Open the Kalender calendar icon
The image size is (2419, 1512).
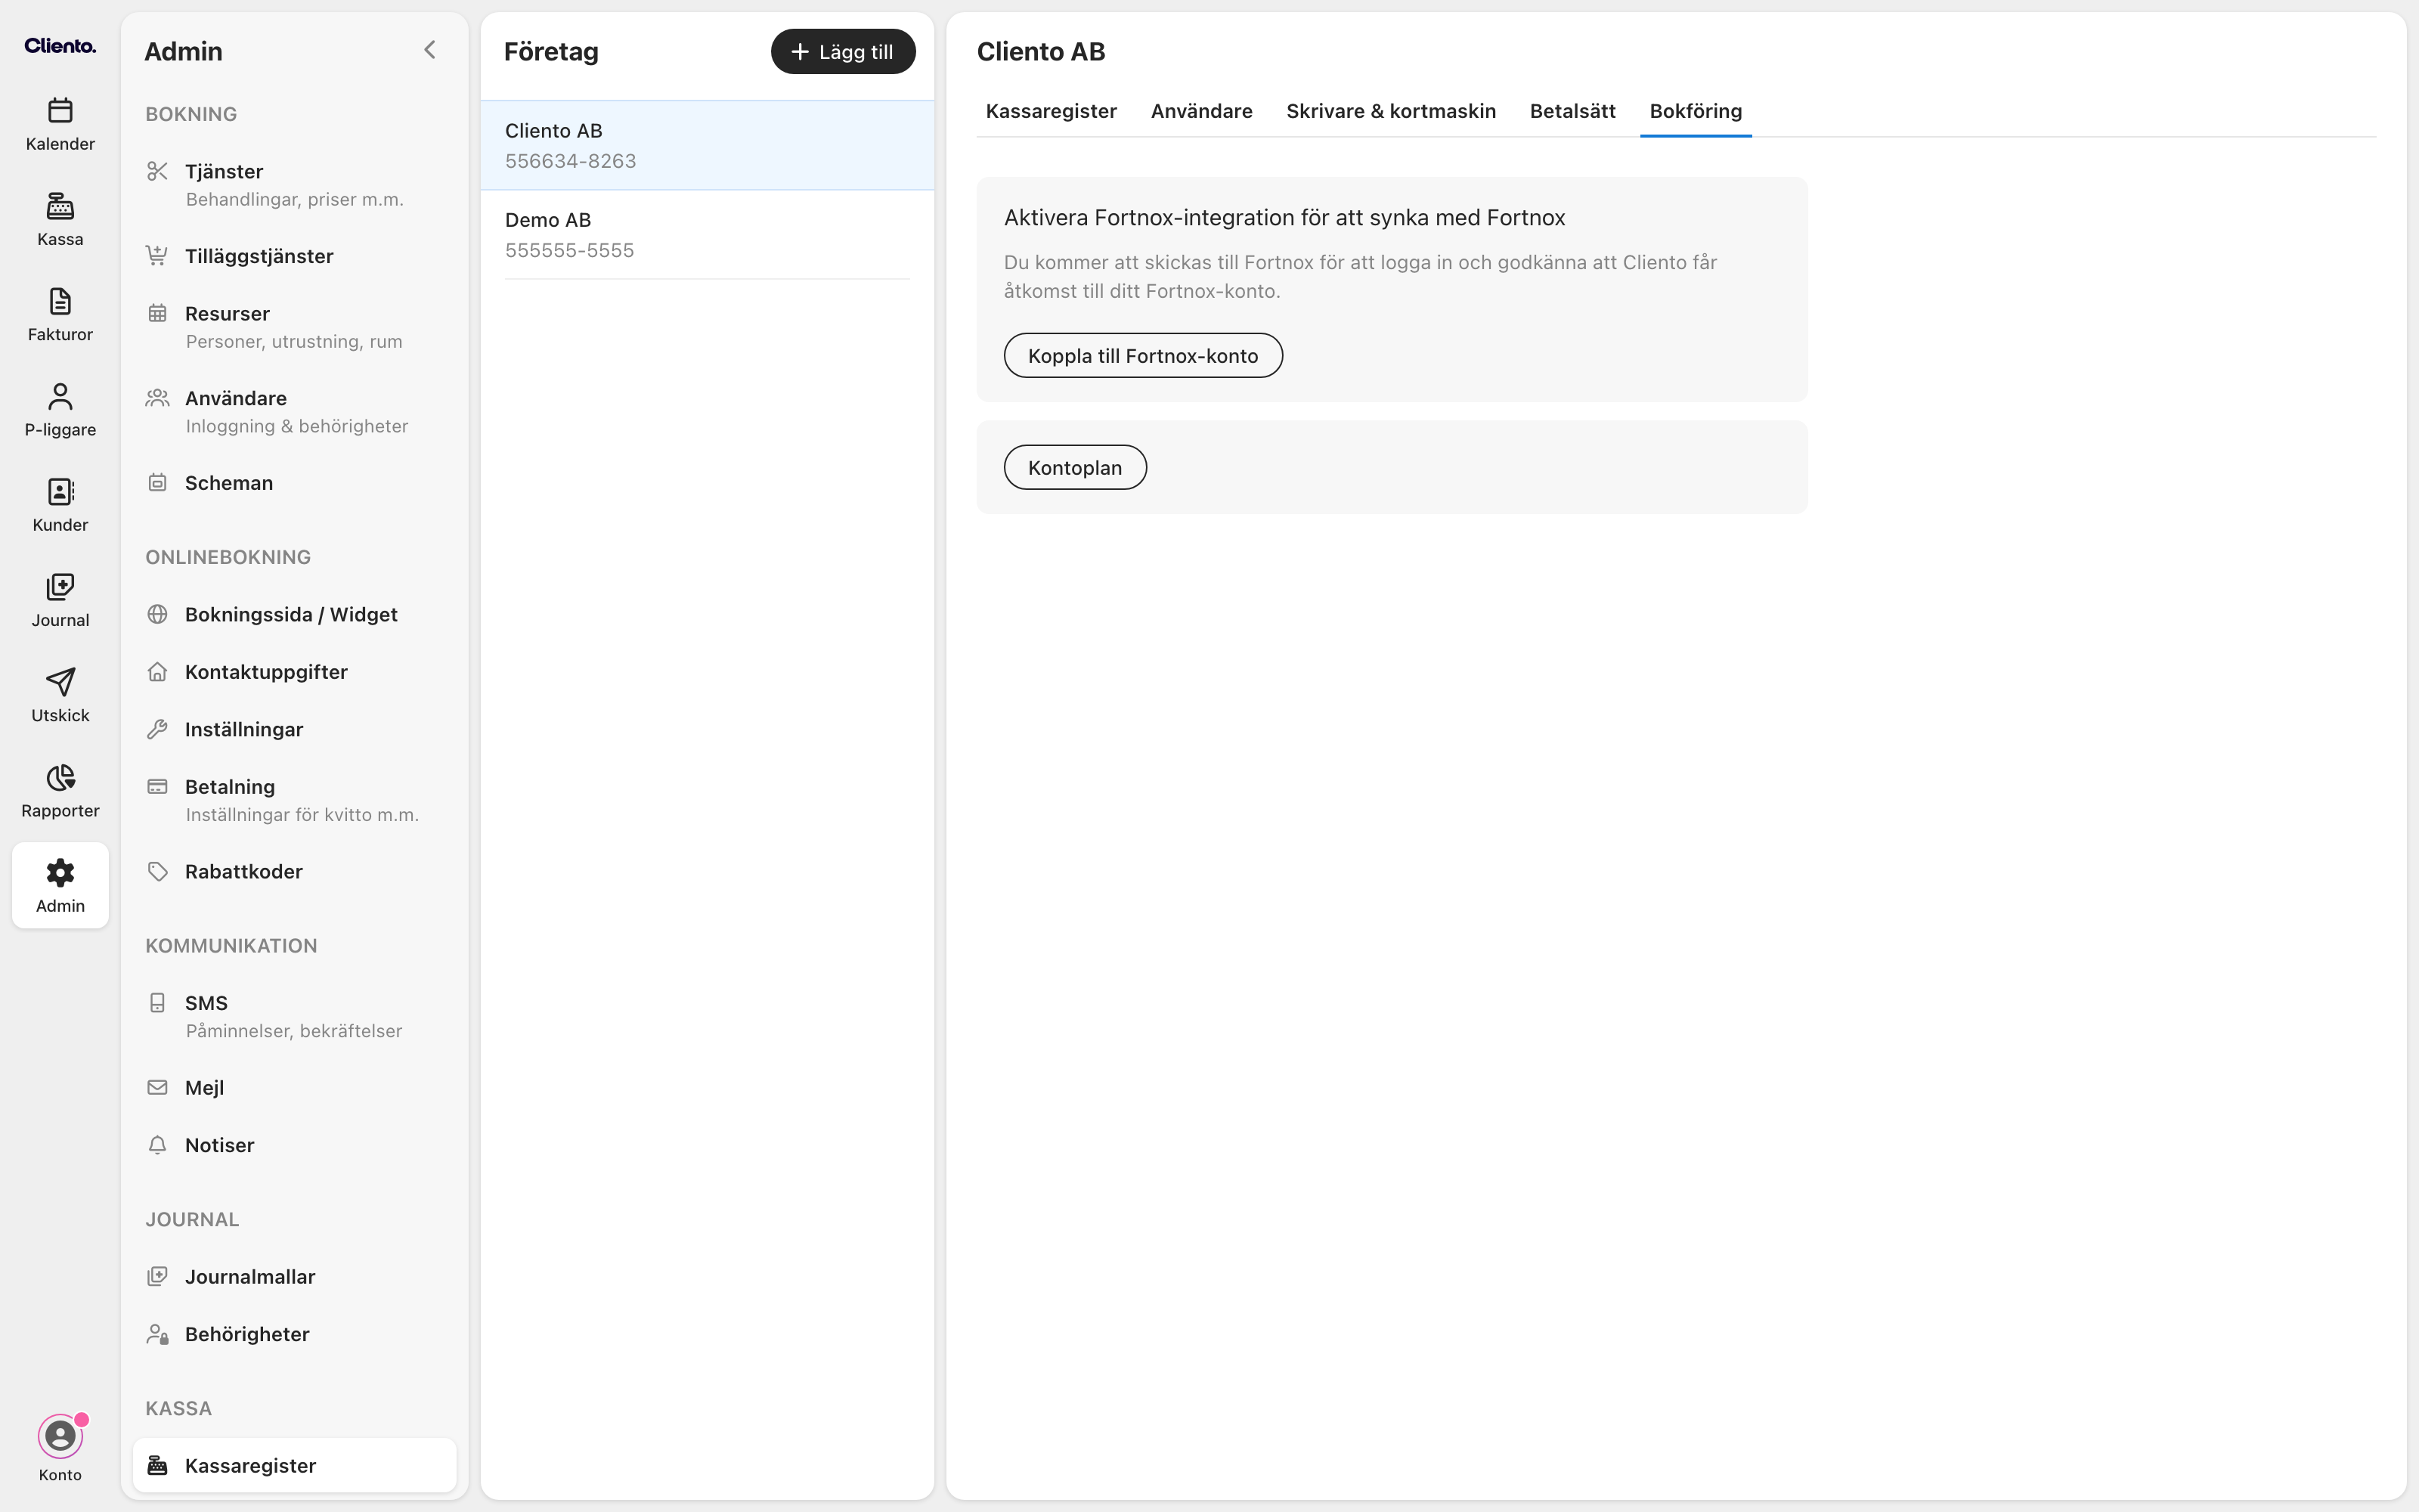60,110
